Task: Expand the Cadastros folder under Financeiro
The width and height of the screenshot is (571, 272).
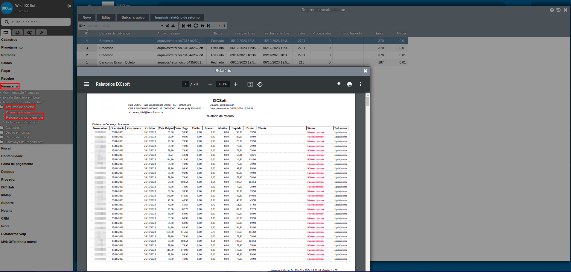Action: pos(13,128)
